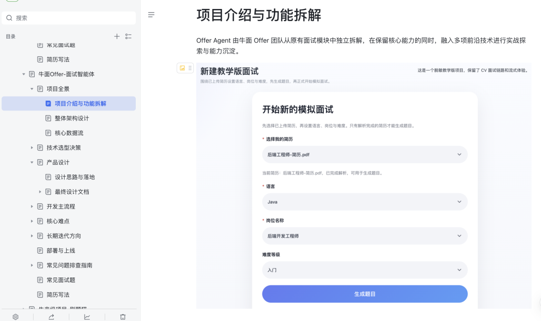Click the 当前简历 status line under resume dropdown
The height and width of the screenshot is (321, 541).
[323, 173]
